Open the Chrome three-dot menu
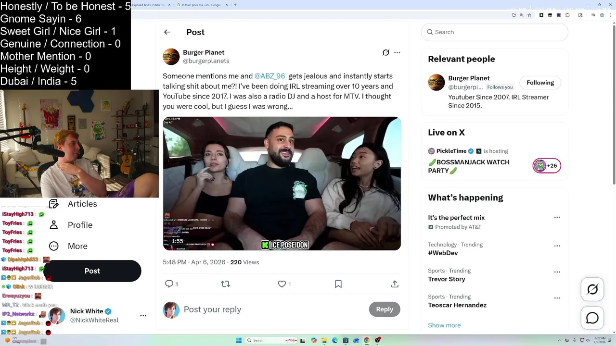616x346 pixels. (611, 15)
